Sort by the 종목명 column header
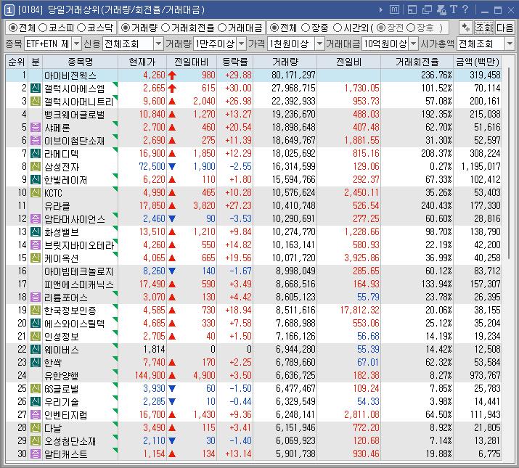The width and height of the screenshot is (519, 468). (80, 62)
